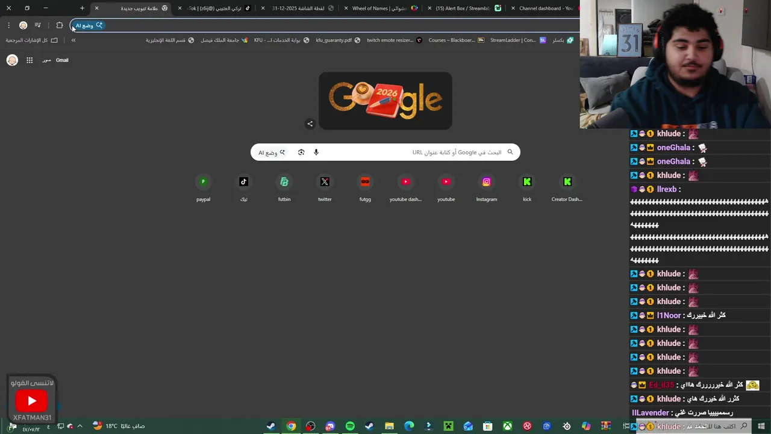
Task: Click the llrexb chat username
Action: [x=667, y=189]
